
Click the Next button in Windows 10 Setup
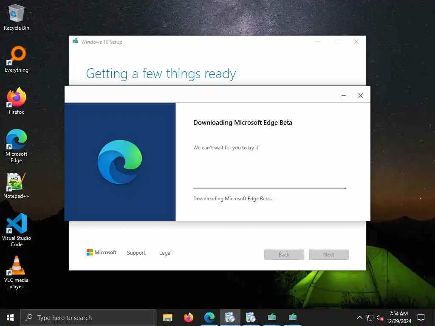[x=329, y=255]
